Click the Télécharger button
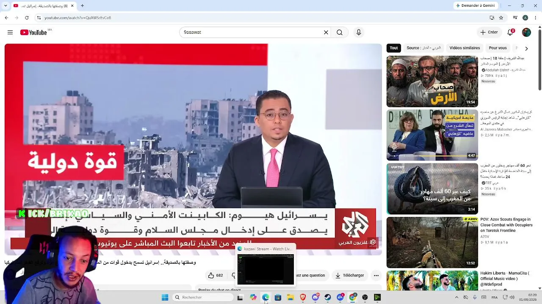Image resolution: width=542 pixels, height=304 pixels. pyautogui.click(x=350, y=275)
